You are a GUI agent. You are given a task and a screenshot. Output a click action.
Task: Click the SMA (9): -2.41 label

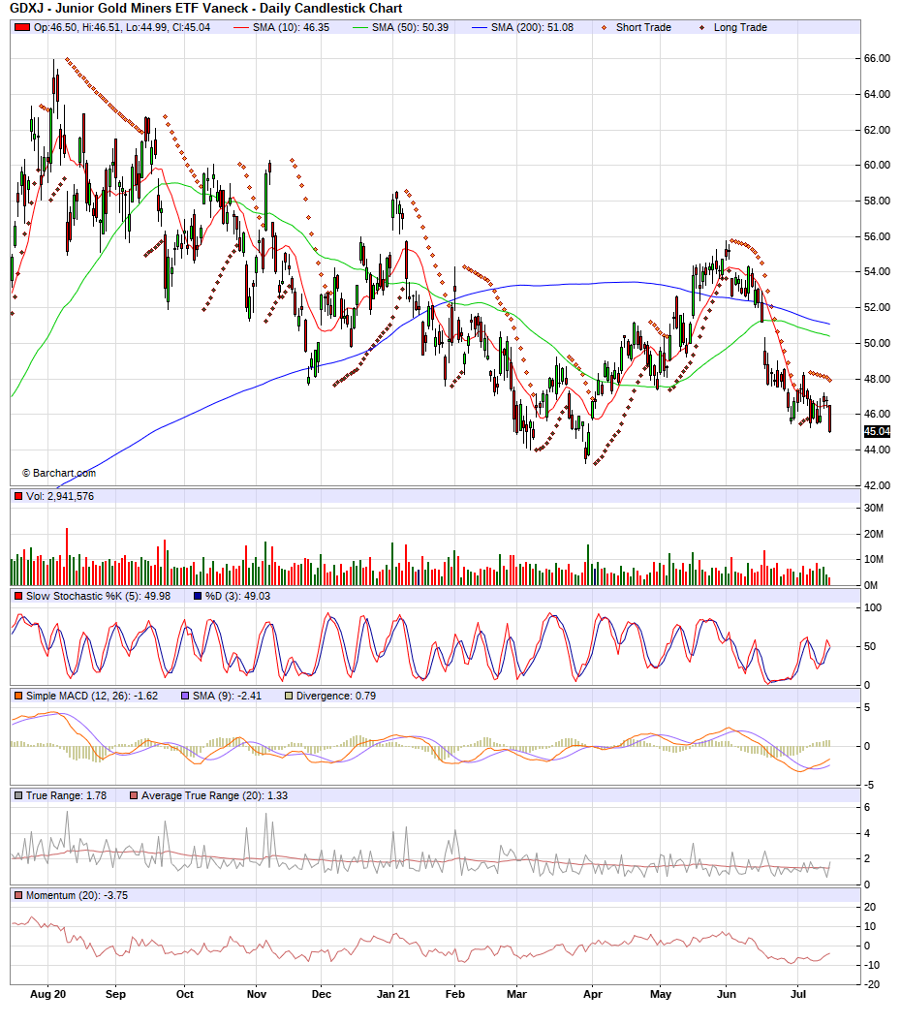[x=228, y=697]
